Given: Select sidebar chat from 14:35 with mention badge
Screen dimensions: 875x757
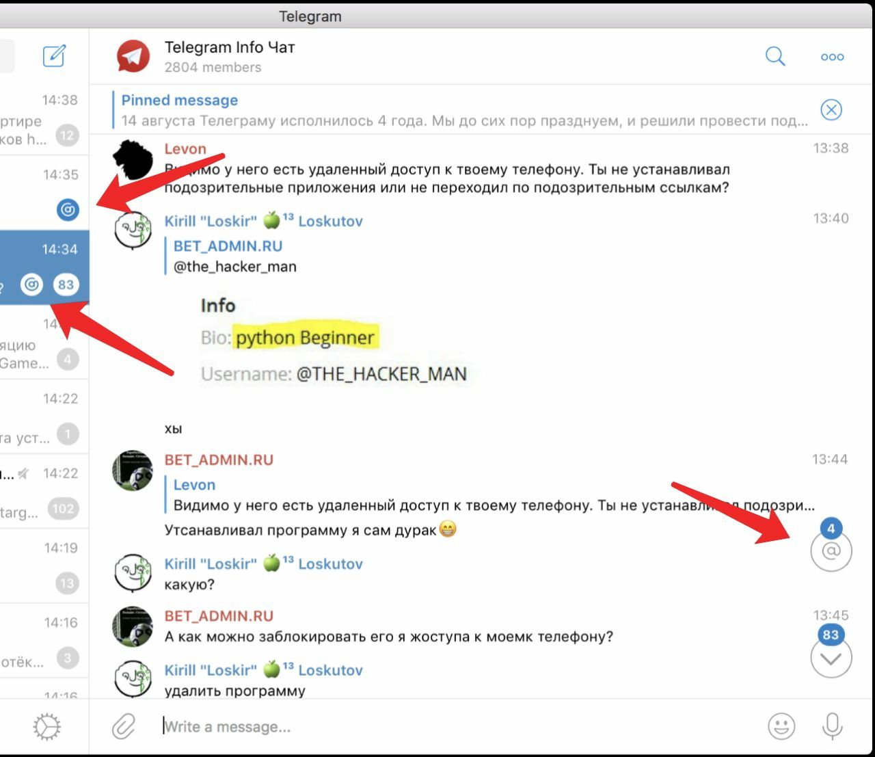Looking at the screenshot, I should (x=44, y=194).
